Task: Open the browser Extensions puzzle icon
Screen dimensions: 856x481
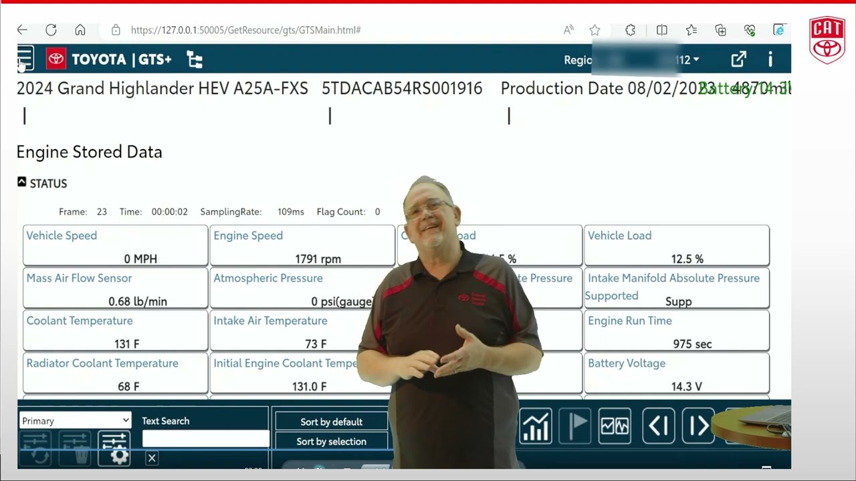Action: tap(630, 30)
